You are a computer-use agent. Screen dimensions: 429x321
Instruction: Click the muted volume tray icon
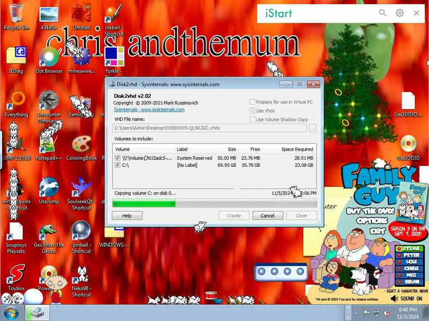(387, 313)
